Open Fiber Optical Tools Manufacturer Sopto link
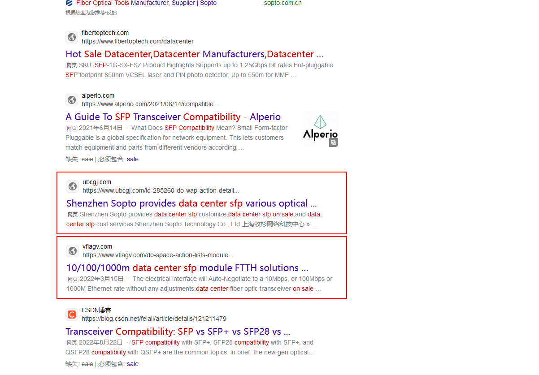 pyautogui.click(x=146, y=3)
